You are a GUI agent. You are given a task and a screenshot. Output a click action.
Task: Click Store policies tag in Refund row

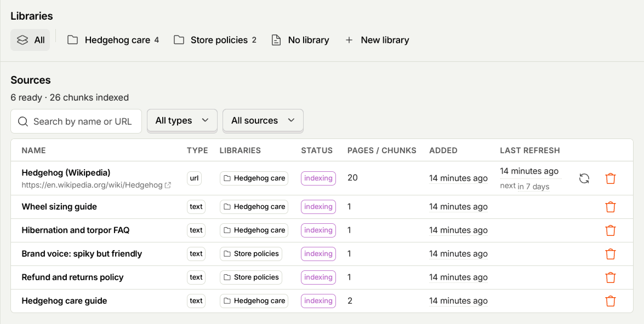(x=251, y=277)
